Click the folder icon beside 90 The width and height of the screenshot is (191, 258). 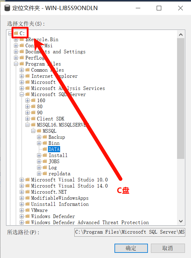[33, 113]
